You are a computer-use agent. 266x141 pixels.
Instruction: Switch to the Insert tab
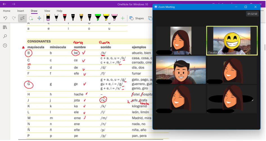(21, 11)
